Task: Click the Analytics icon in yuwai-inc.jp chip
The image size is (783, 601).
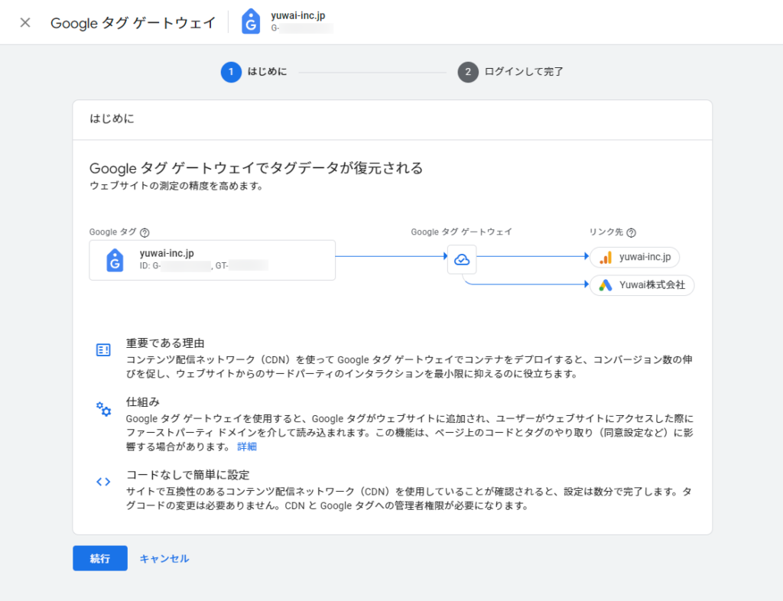Action: coord(606,258)
